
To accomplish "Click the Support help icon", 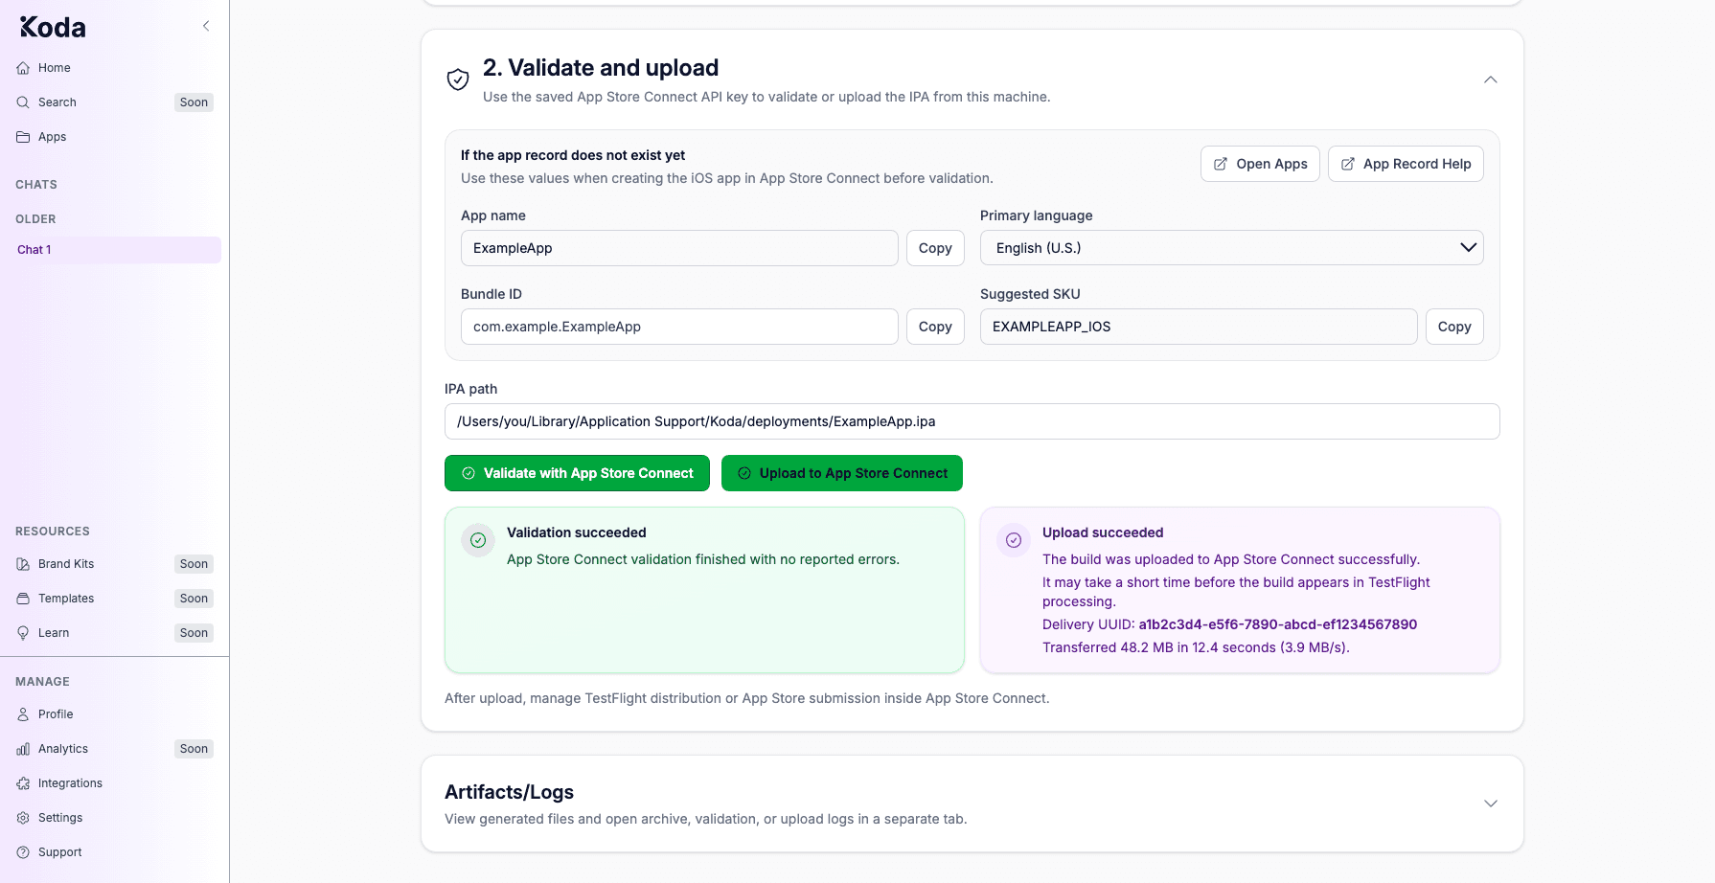I will click(x=23, y=852).
